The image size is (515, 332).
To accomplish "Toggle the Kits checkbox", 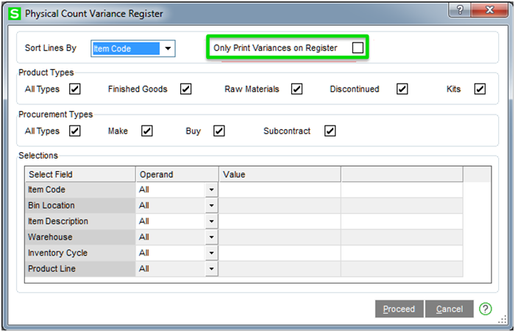I will coord(480,89).
